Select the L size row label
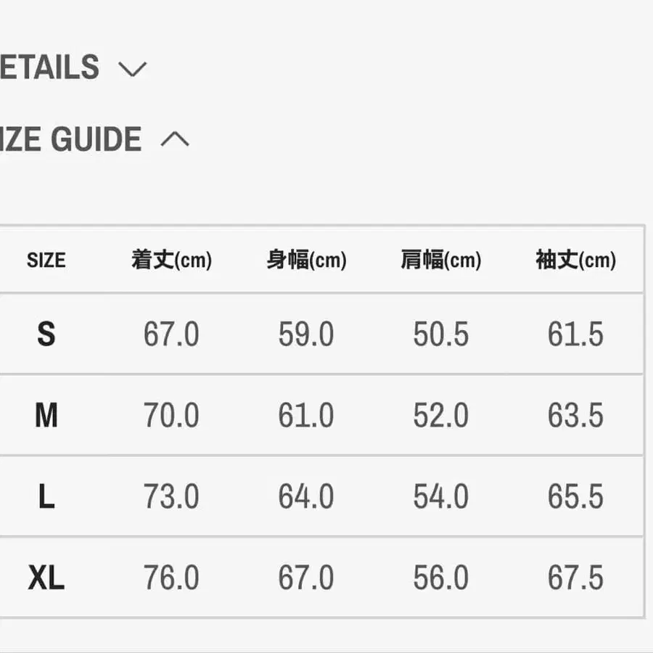Viewport: 653px width, 653px height. [46, 497]
